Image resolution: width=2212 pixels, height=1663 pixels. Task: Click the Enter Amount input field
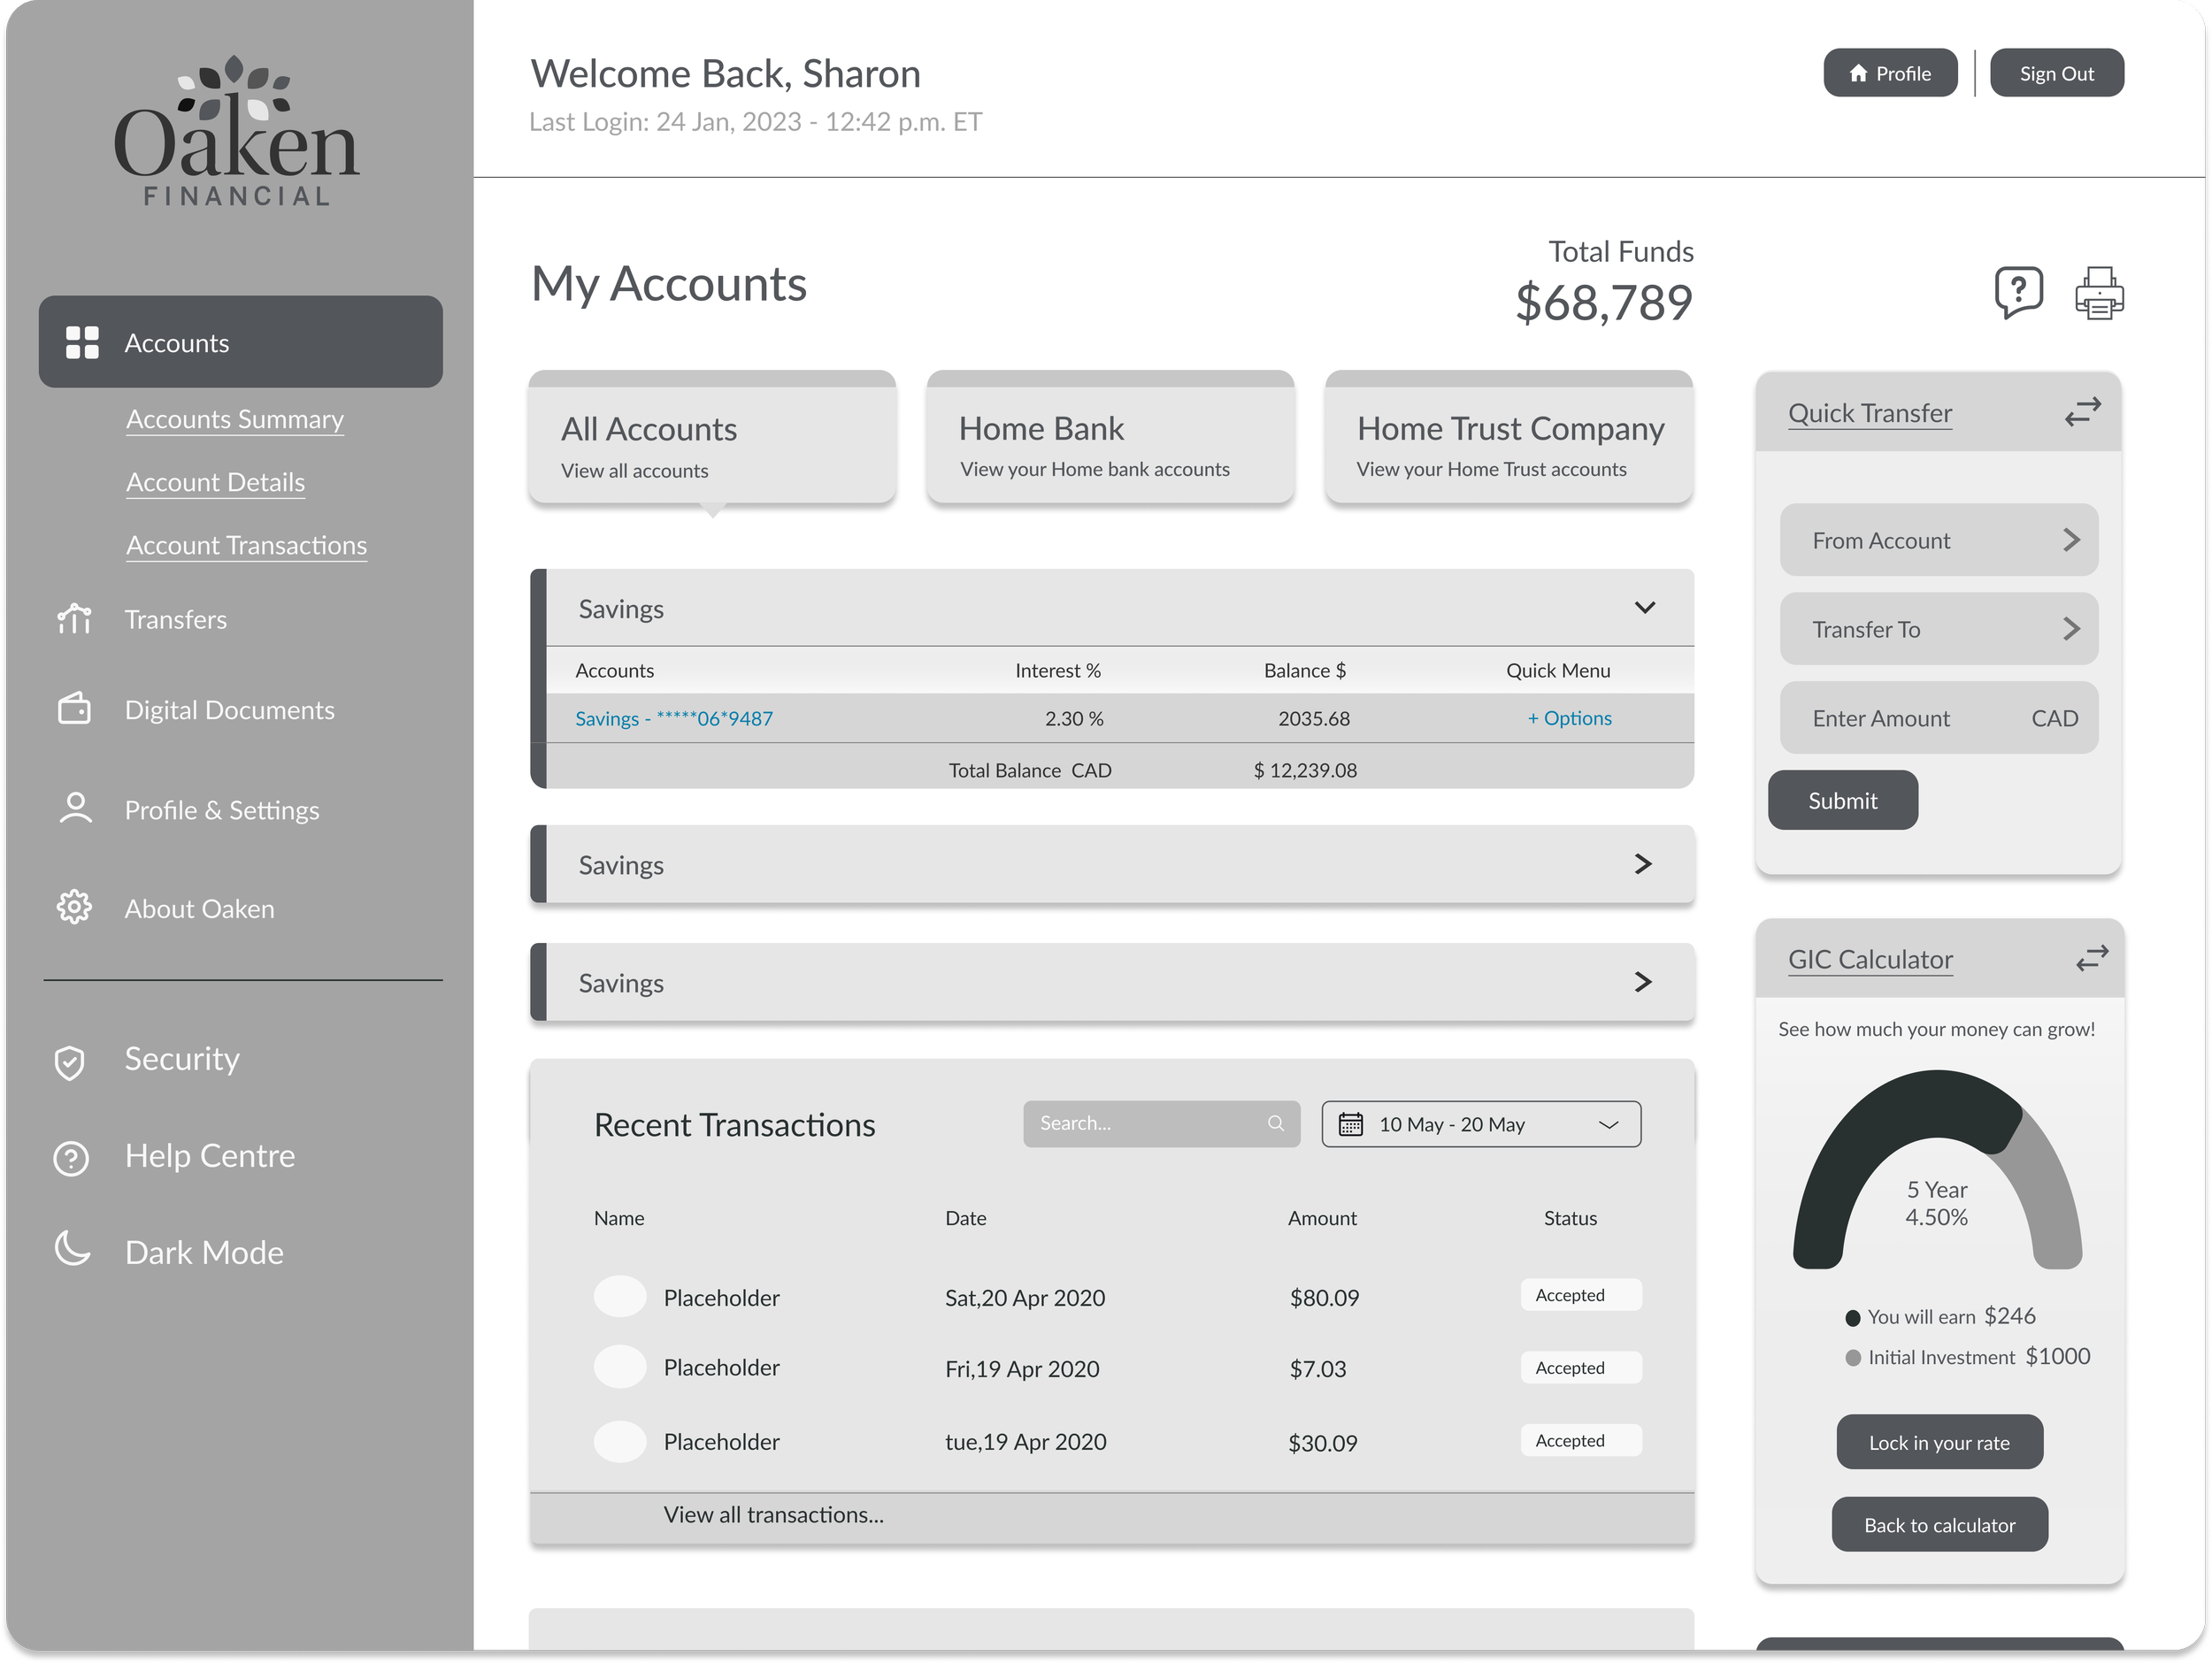coord(1900,718)
